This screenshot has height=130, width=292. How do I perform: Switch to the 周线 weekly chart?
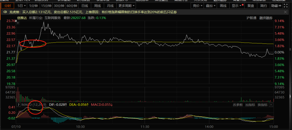[x=97, y=6]
